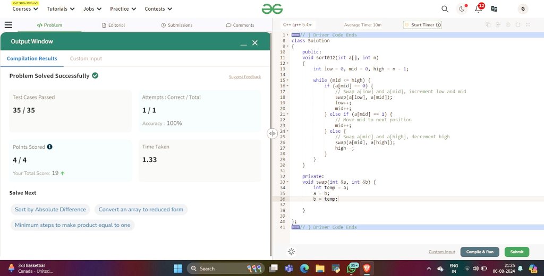
Task: Open the Windows Start menu
Action: tap(177, 269)
